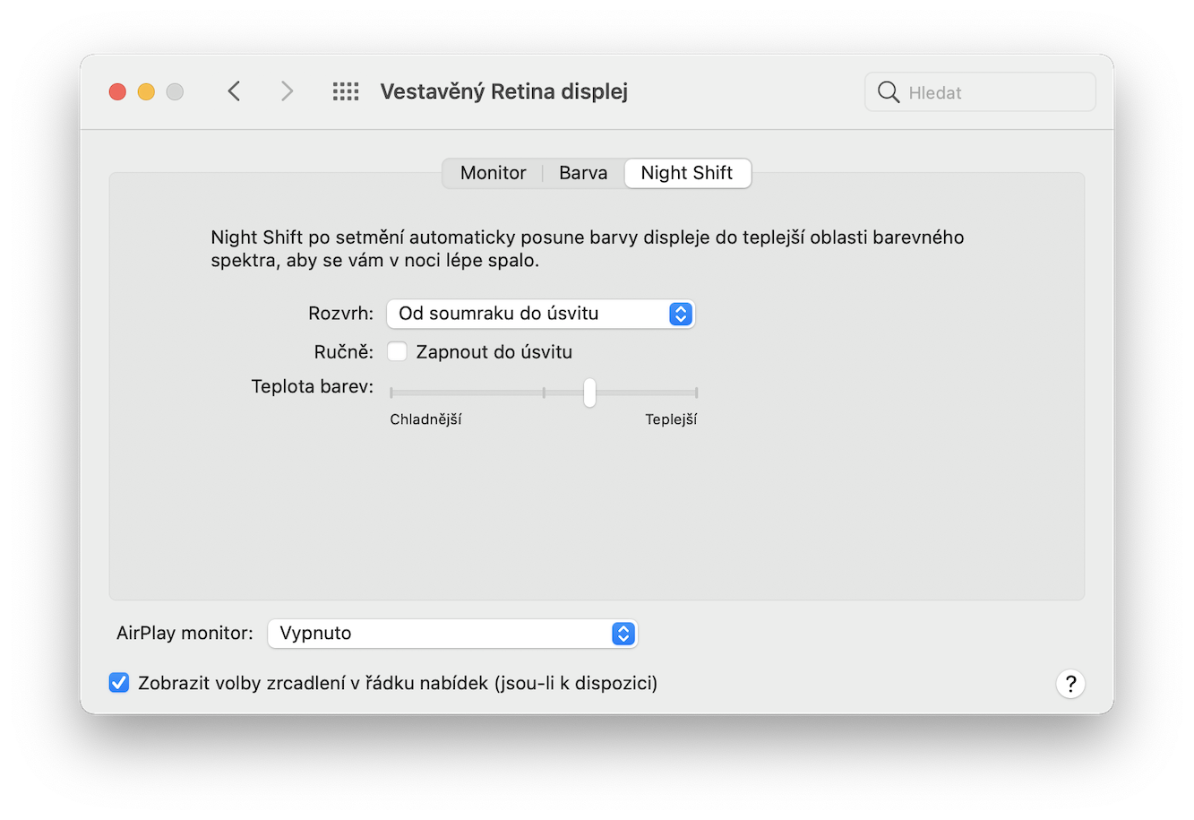Open help with the question mark button
This screenshot has height=820, width=1194.
pyautogui.click(x=1070, y=684)
